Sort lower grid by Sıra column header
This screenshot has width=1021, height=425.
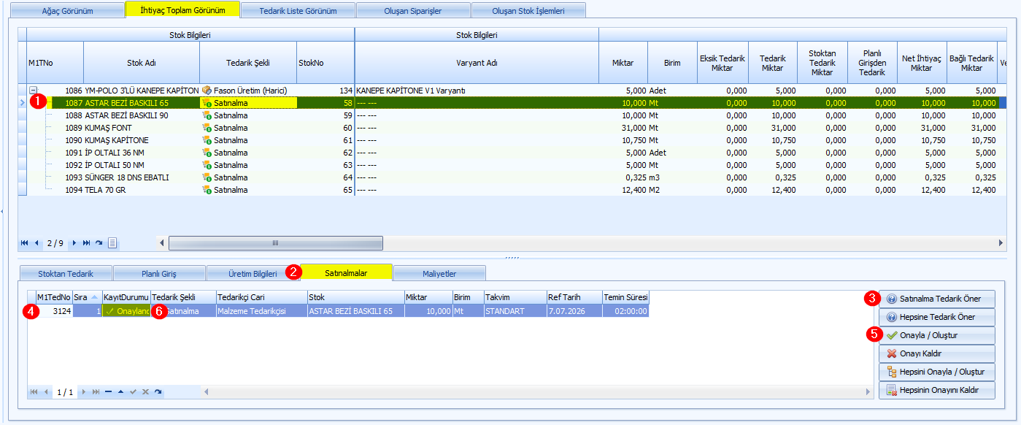coord(86,297)
